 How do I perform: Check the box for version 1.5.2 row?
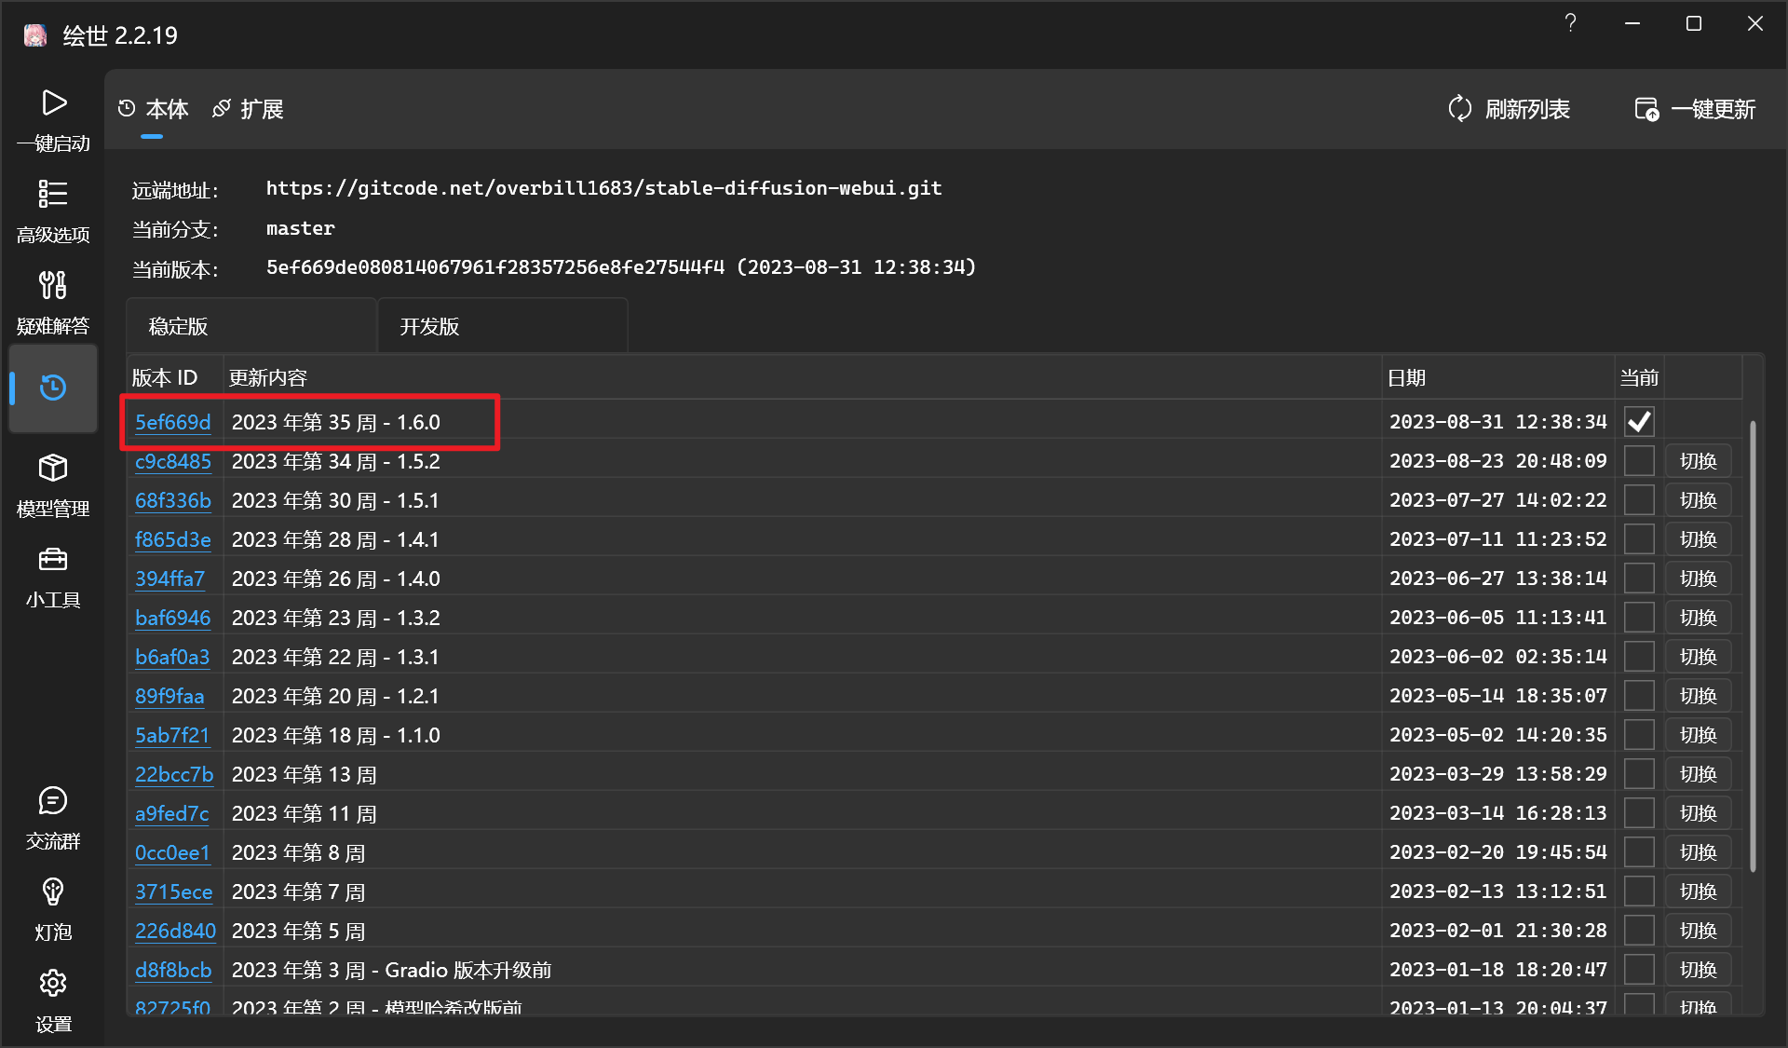(1639, 461)
